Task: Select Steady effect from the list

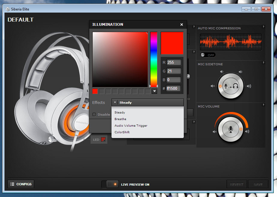Action: [x=120, y=112]
